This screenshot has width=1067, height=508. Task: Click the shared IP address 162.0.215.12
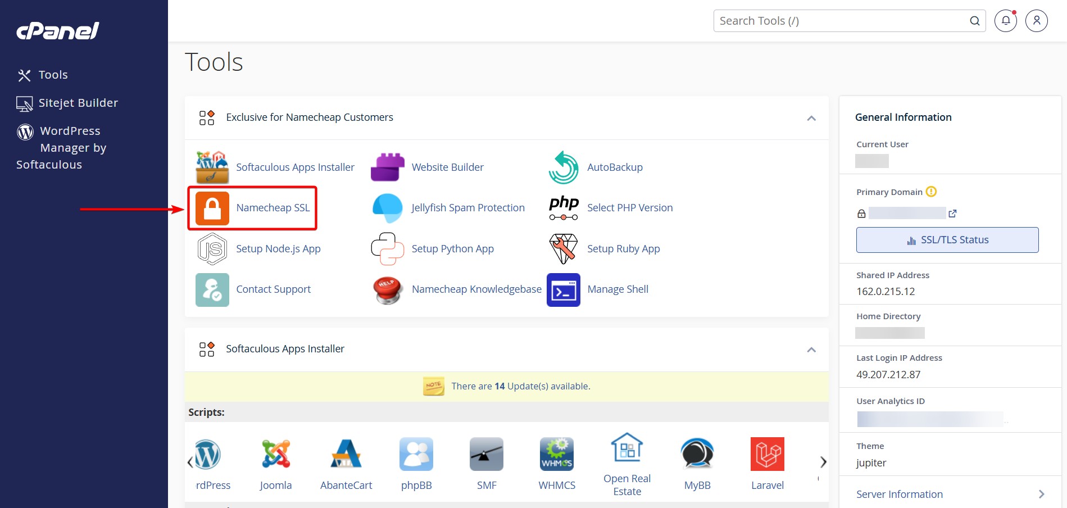(886, 292)
